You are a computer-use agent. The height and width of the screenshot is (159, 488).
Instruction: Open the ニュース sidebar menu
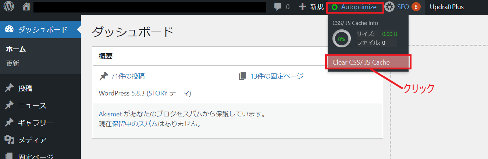tap(32, 106)
